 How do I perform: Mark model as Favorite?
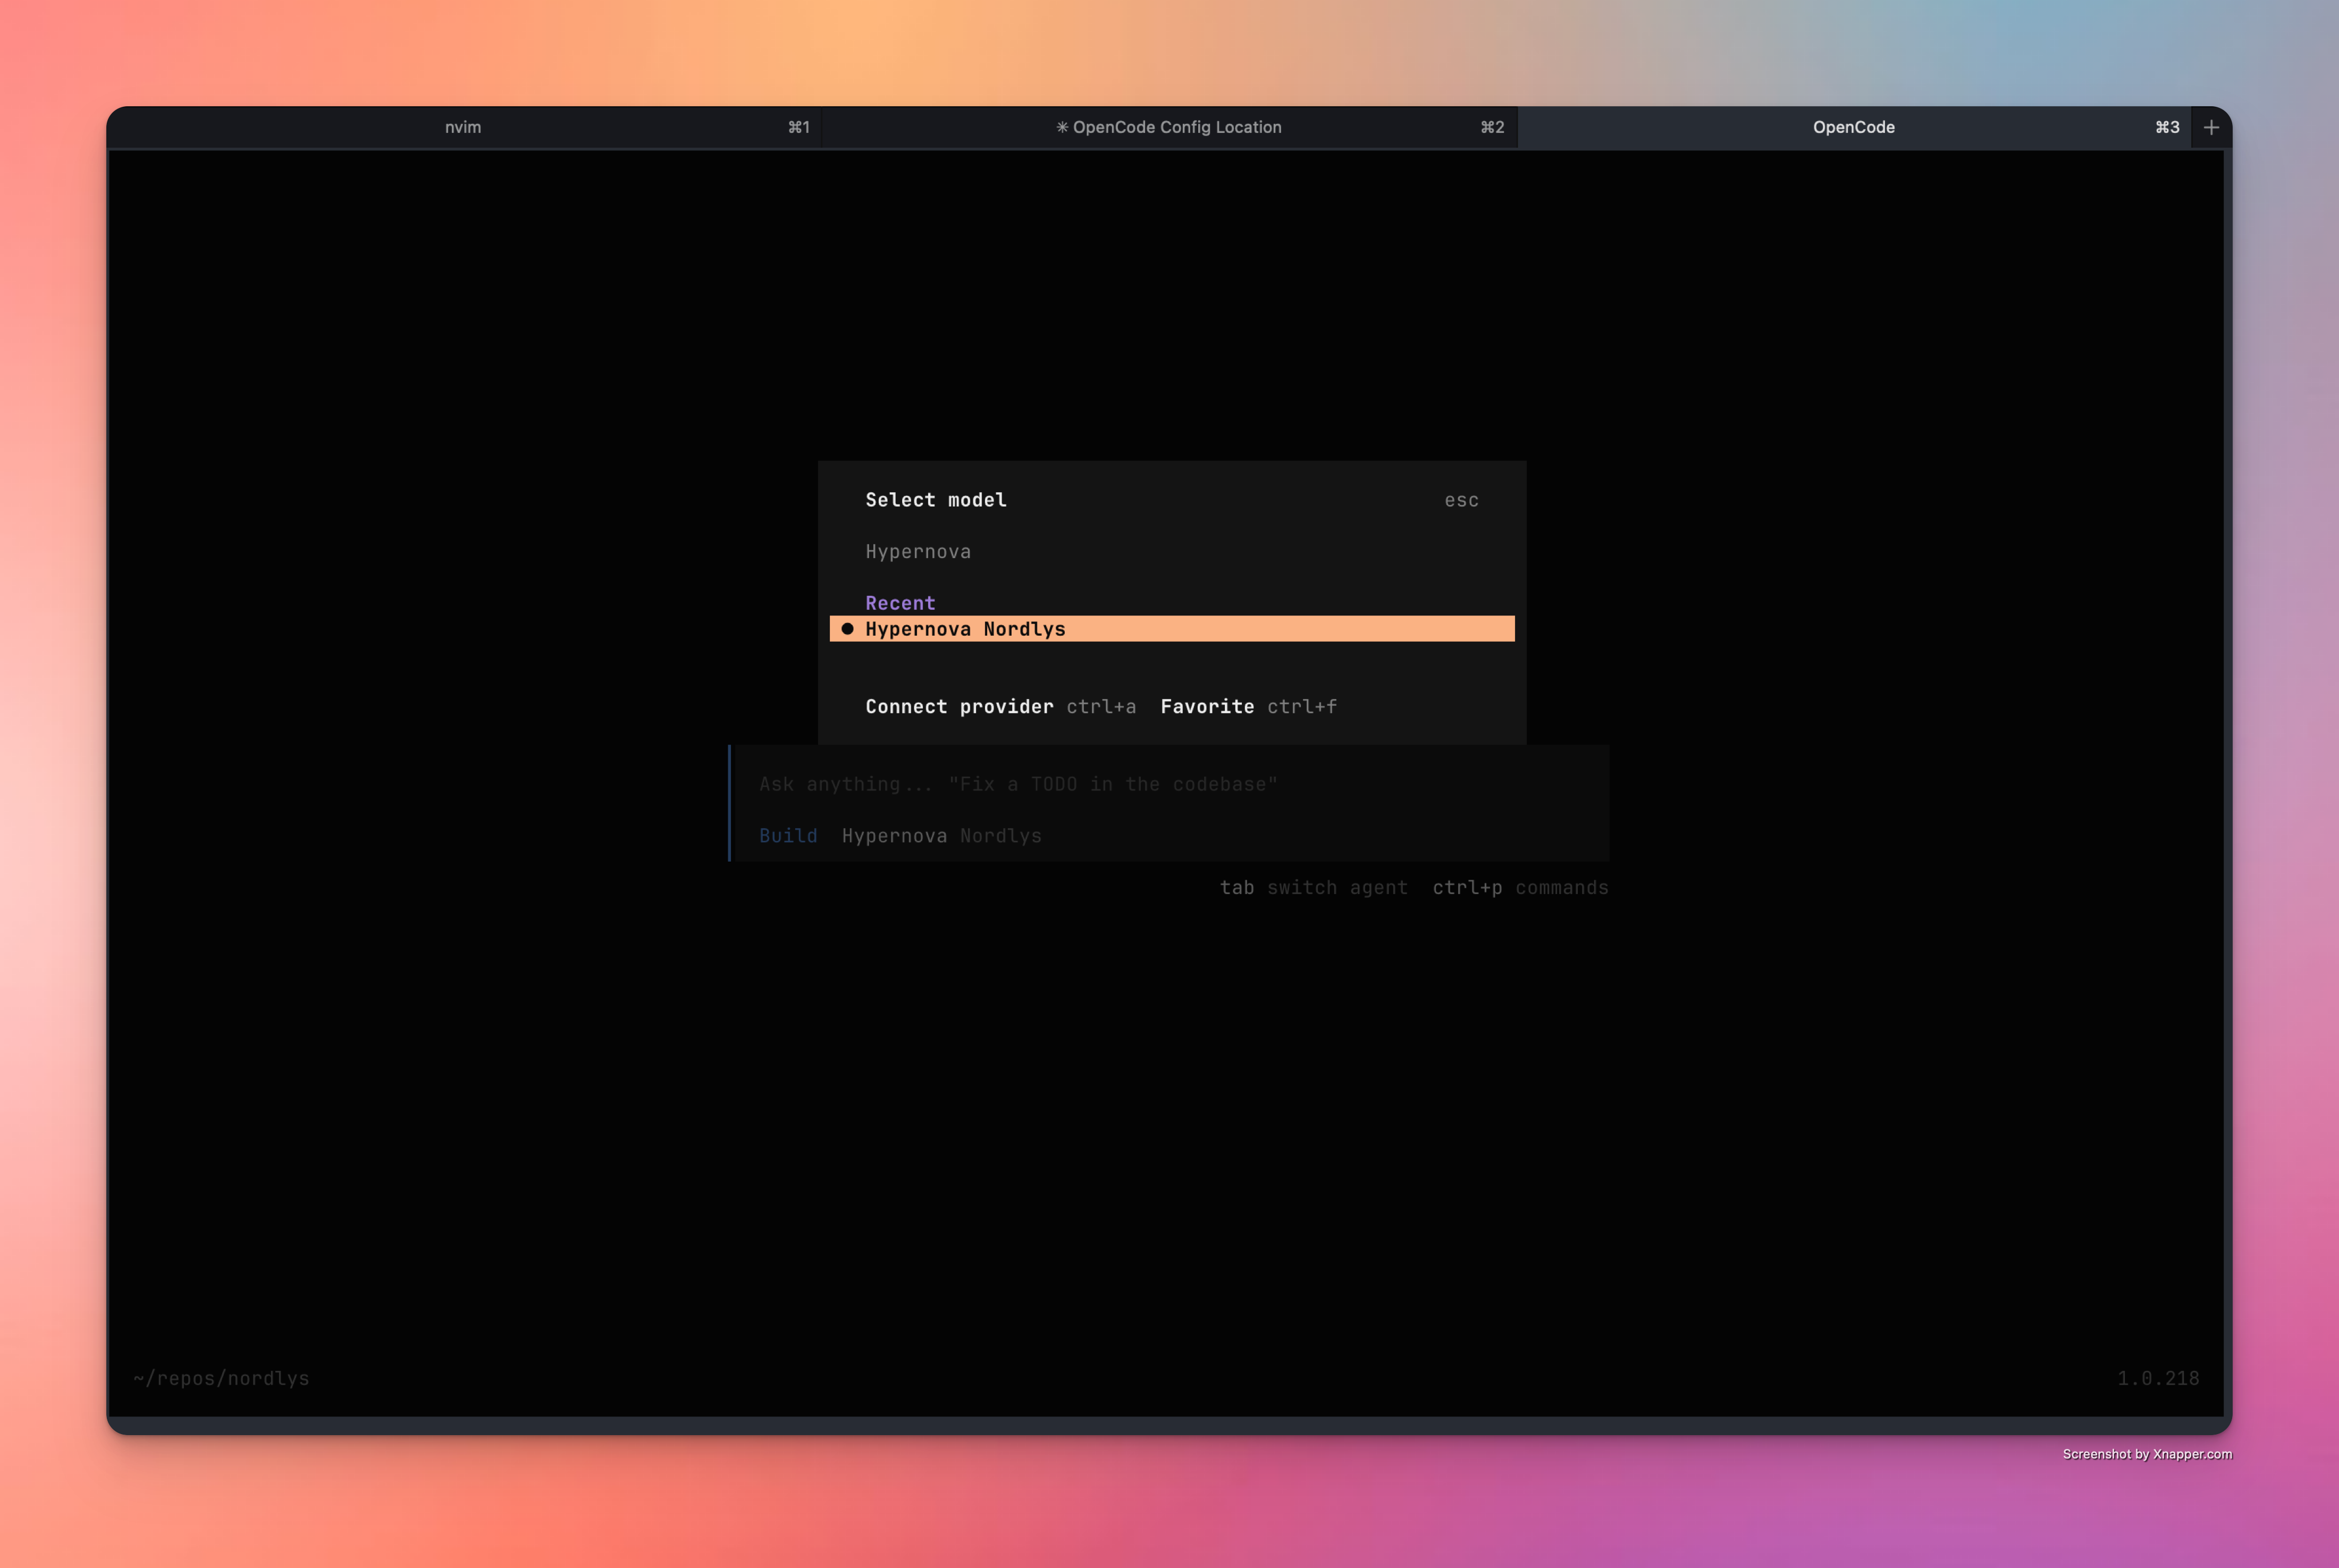coord(1207,707)
